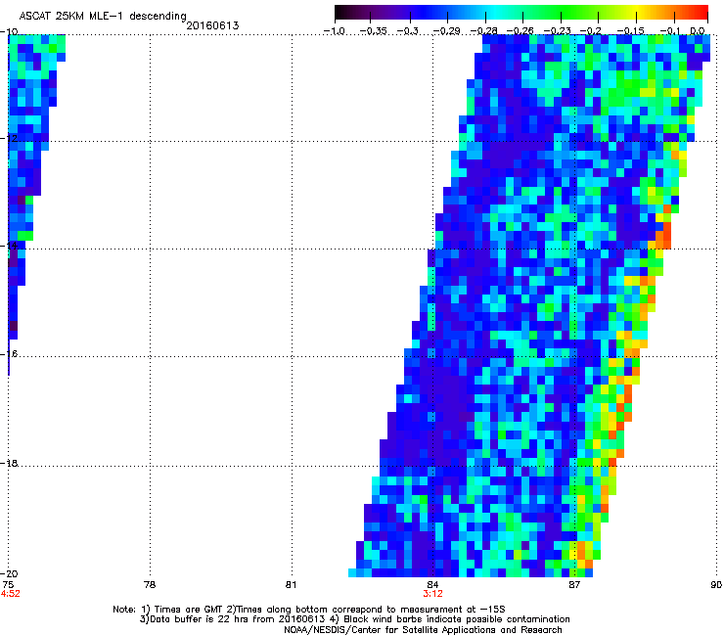The image size is (724, 636).
Task: Click the "NOAA/NESDIS/Center for Satellite Applications and Research" credit
Action: pos(423,630)
